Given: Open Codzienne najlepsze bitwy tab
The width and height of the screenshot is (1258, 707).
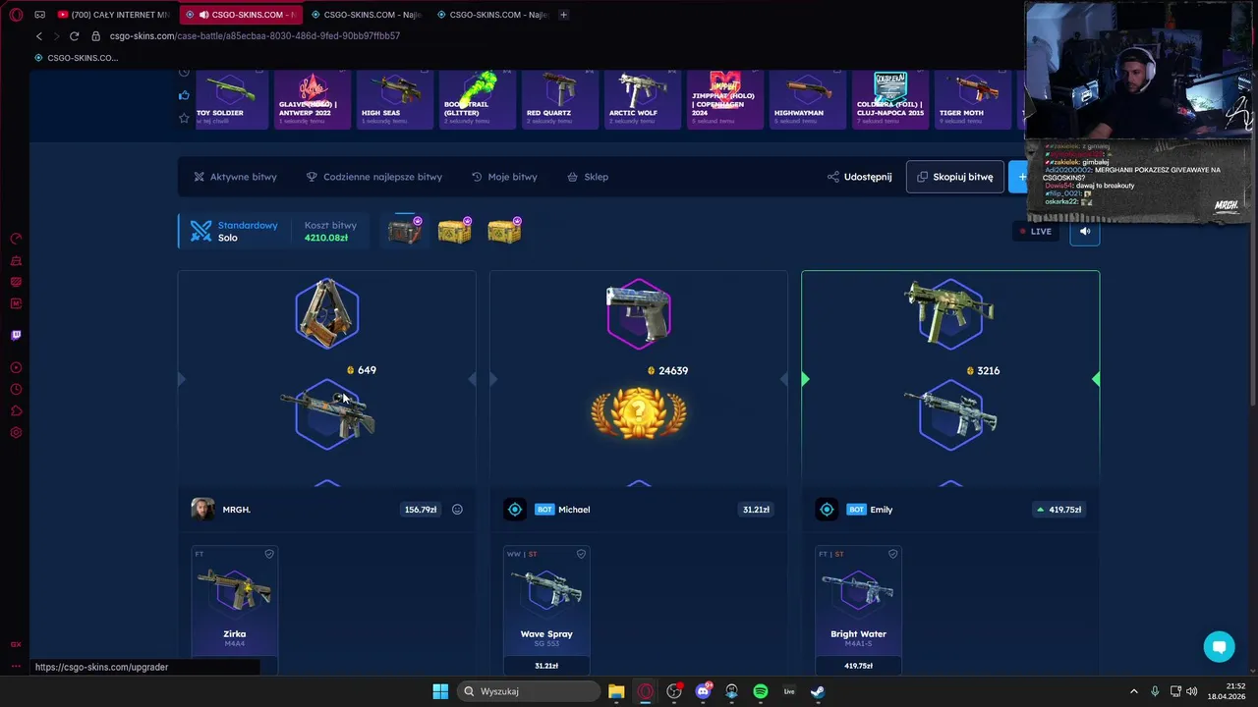Looking at the screenshot, I should click(374, 177).
